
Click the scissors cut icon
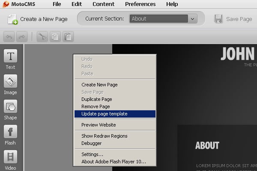[x=42, y=37]
